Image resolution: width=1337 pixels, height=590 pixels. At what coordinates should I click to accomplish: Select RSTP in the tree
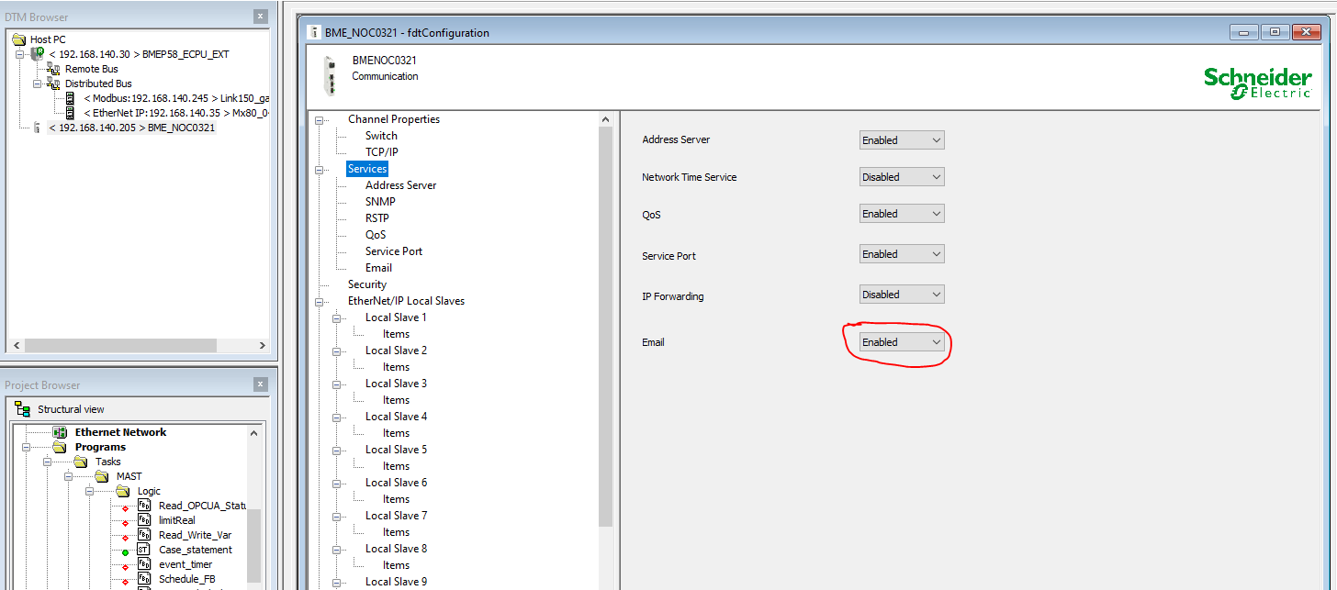(376, 218)
